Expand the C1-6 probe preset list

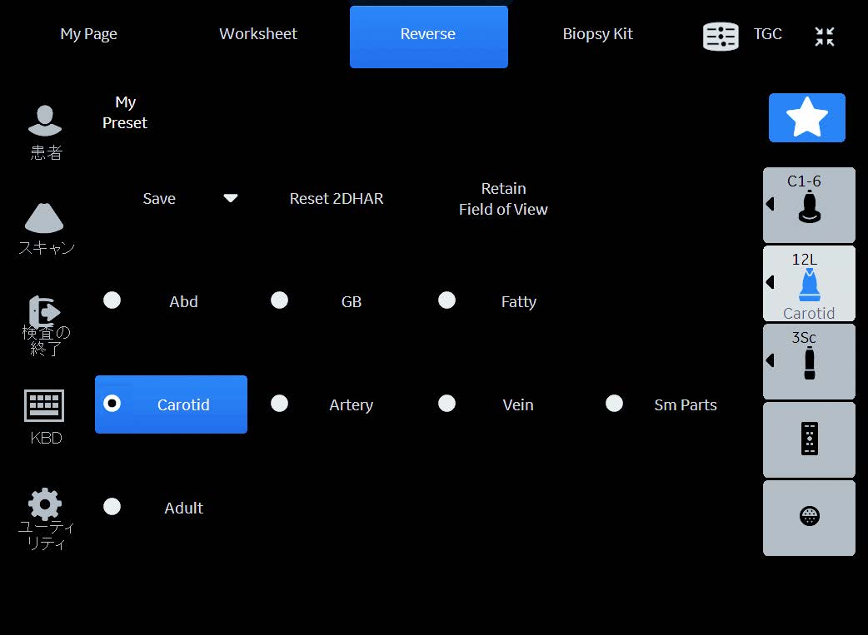click(x=770, y=204)
